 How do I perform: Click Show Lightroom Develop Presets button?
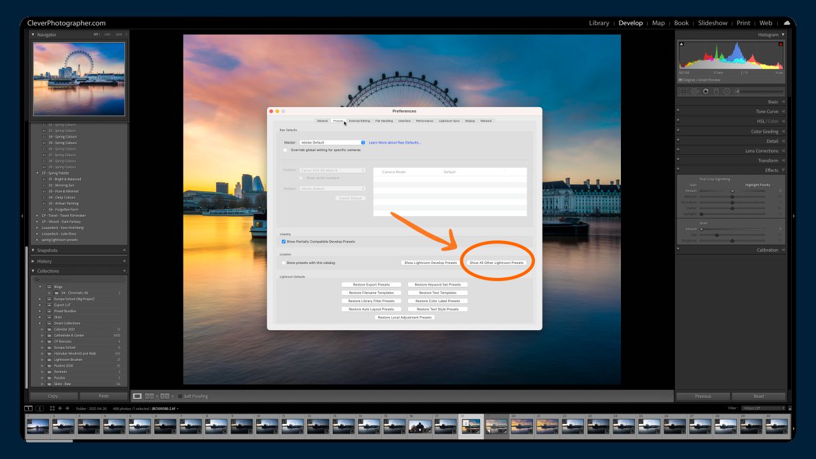tap(430, 263)
